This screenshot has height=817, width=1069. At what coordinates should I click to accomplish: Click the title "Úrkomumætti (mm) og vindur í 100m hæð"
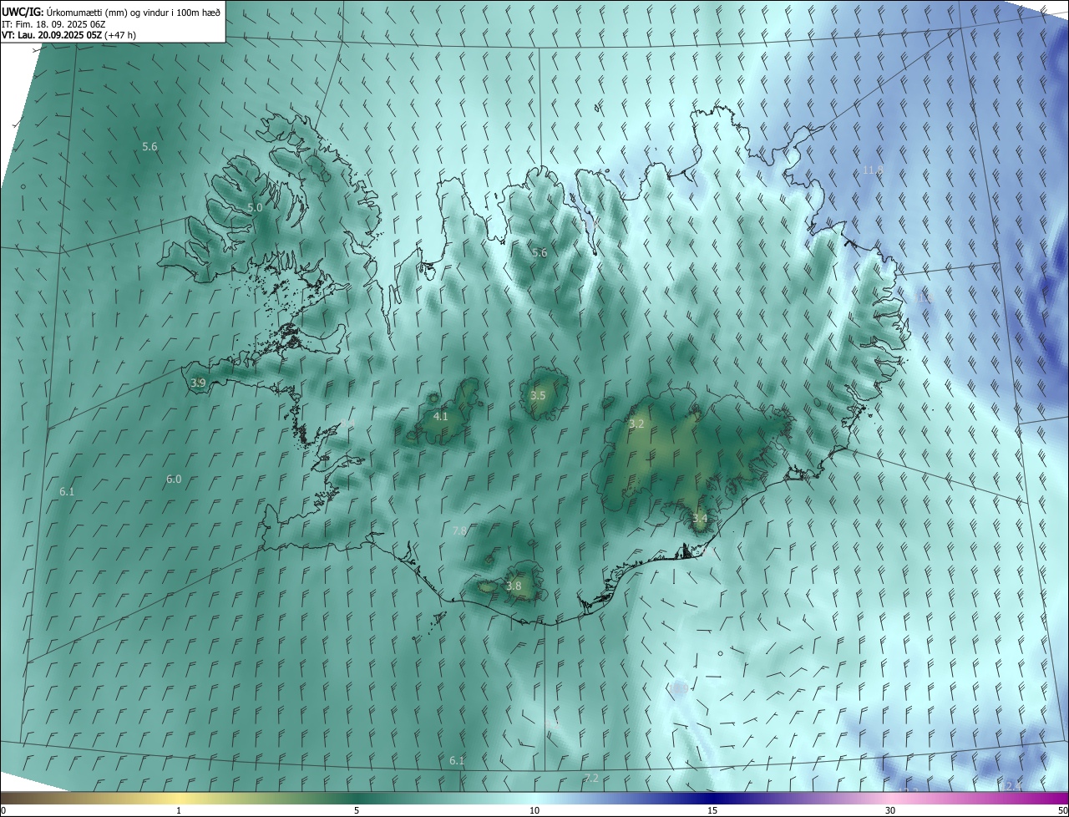(134, 12)
